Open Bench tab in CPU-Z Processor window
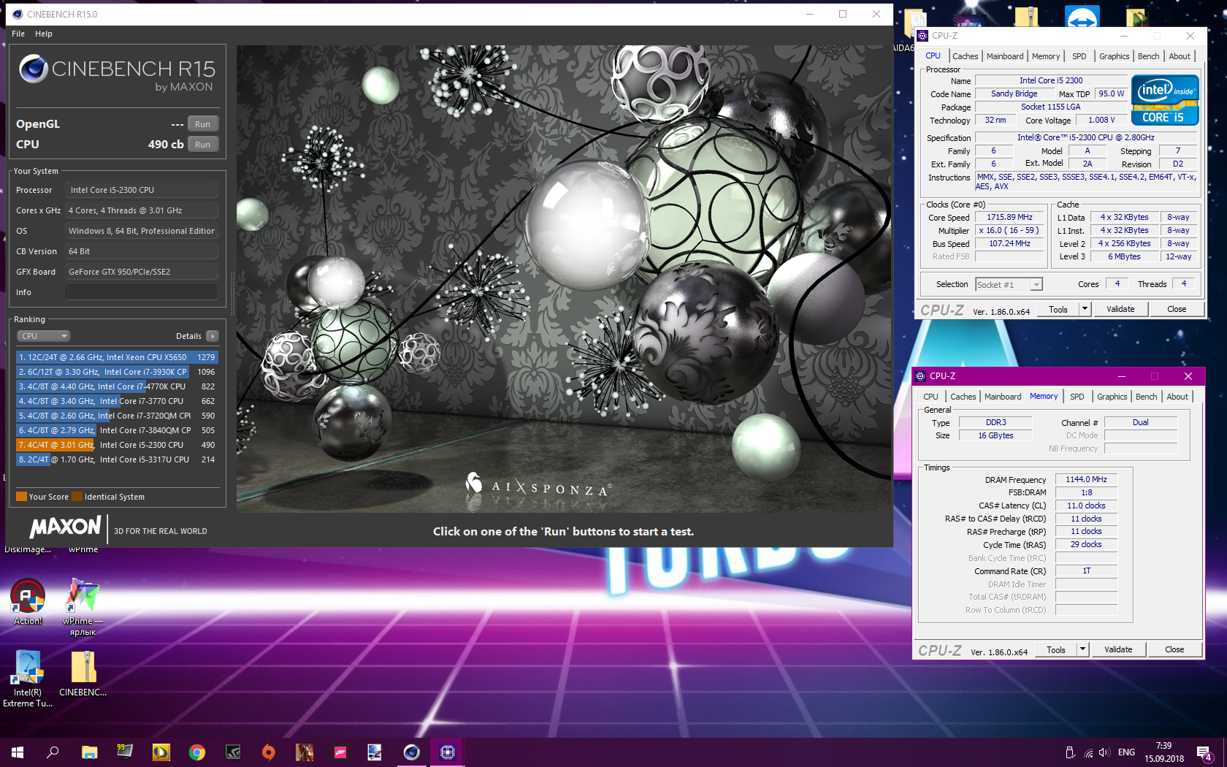Image resolution: width=1227 pixels, height=767 pixels. (x=1148, y=56)
